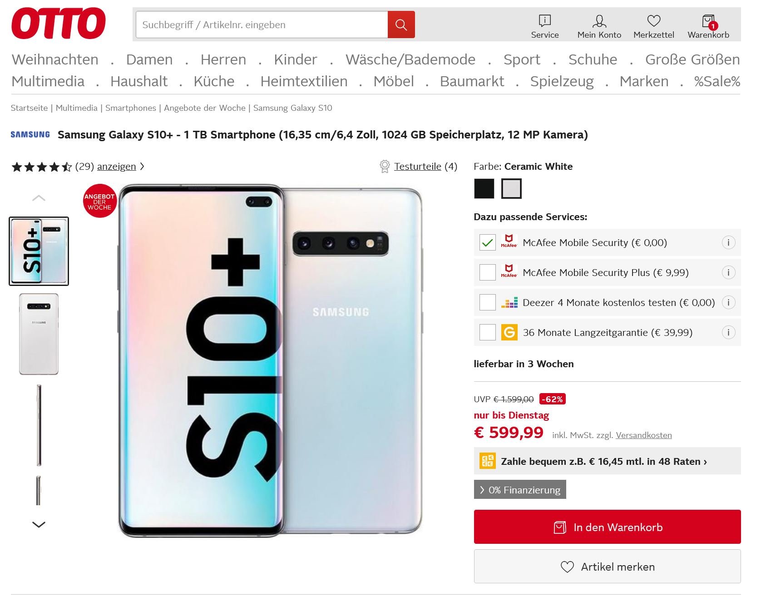Click In den Warenkorb button
The width and height of the screenshot is (766, 601).
(x=607, y=527)
